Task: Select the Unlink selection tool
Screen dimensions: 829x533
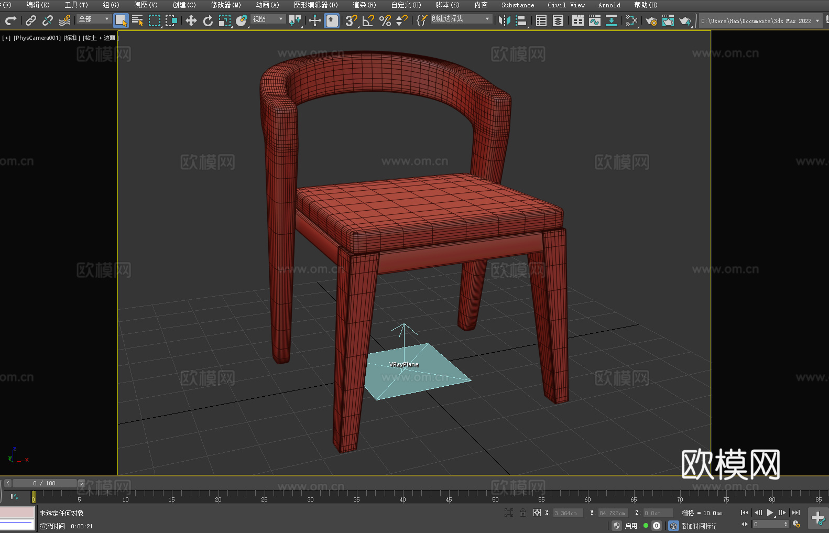Action: click(48, 20)
